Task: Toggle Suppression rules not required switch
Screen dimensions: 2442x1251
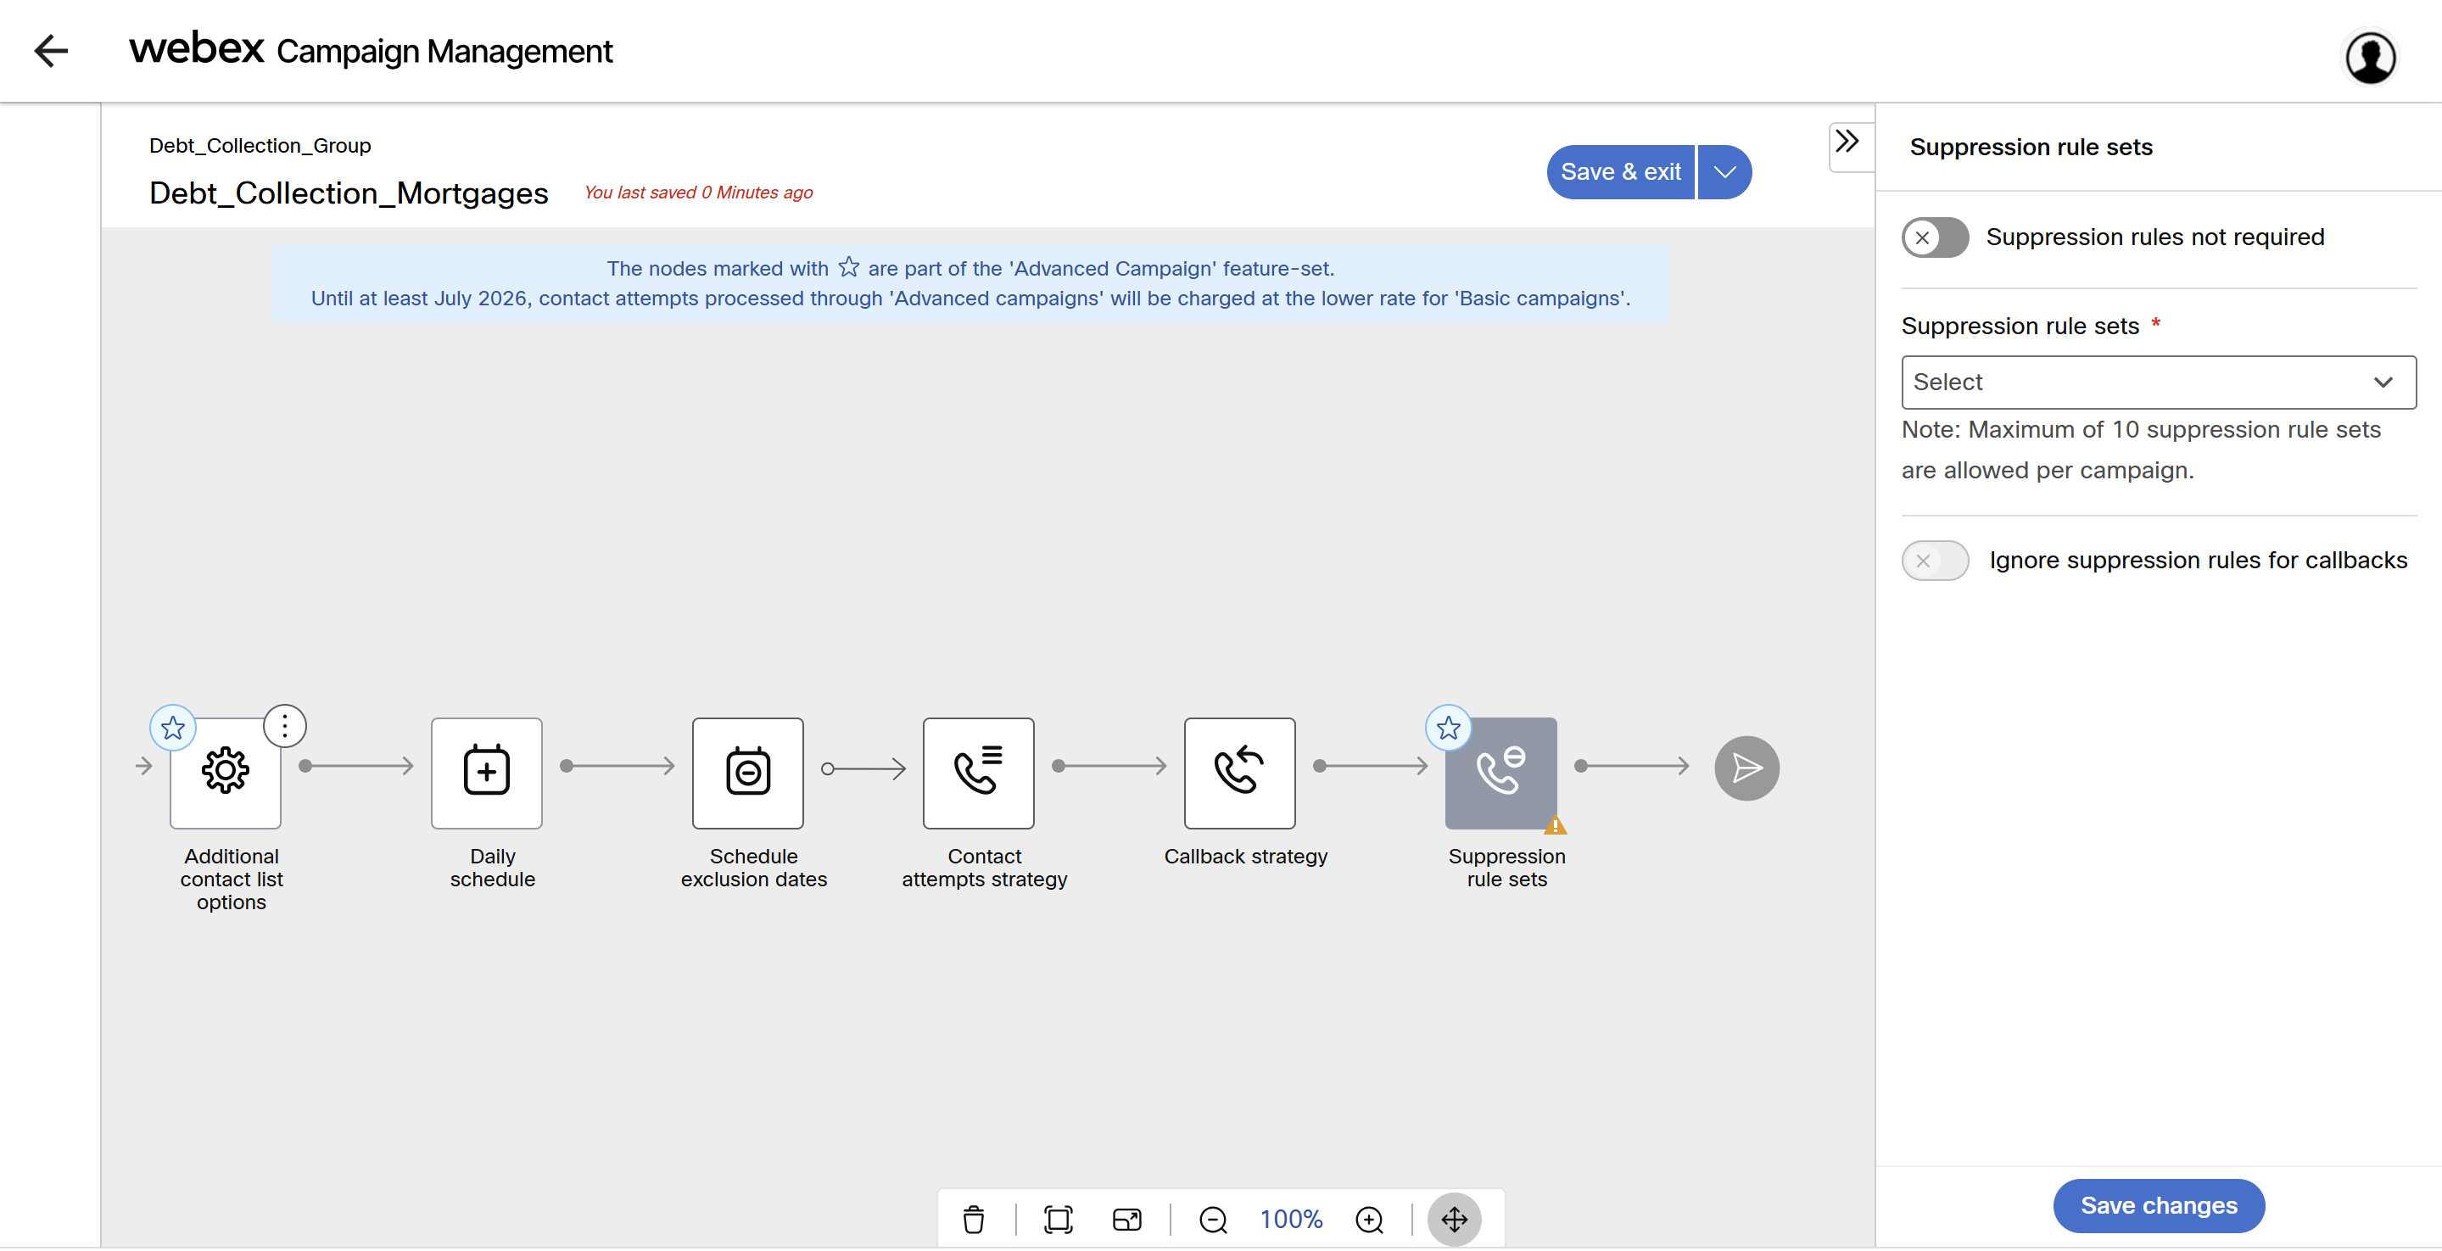Action: [1935, 237]
